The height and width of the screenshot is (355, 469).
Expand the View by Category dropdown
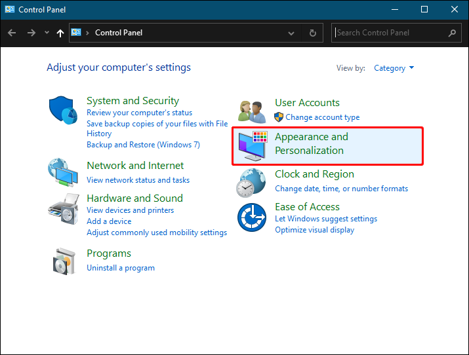click(394, 68)
